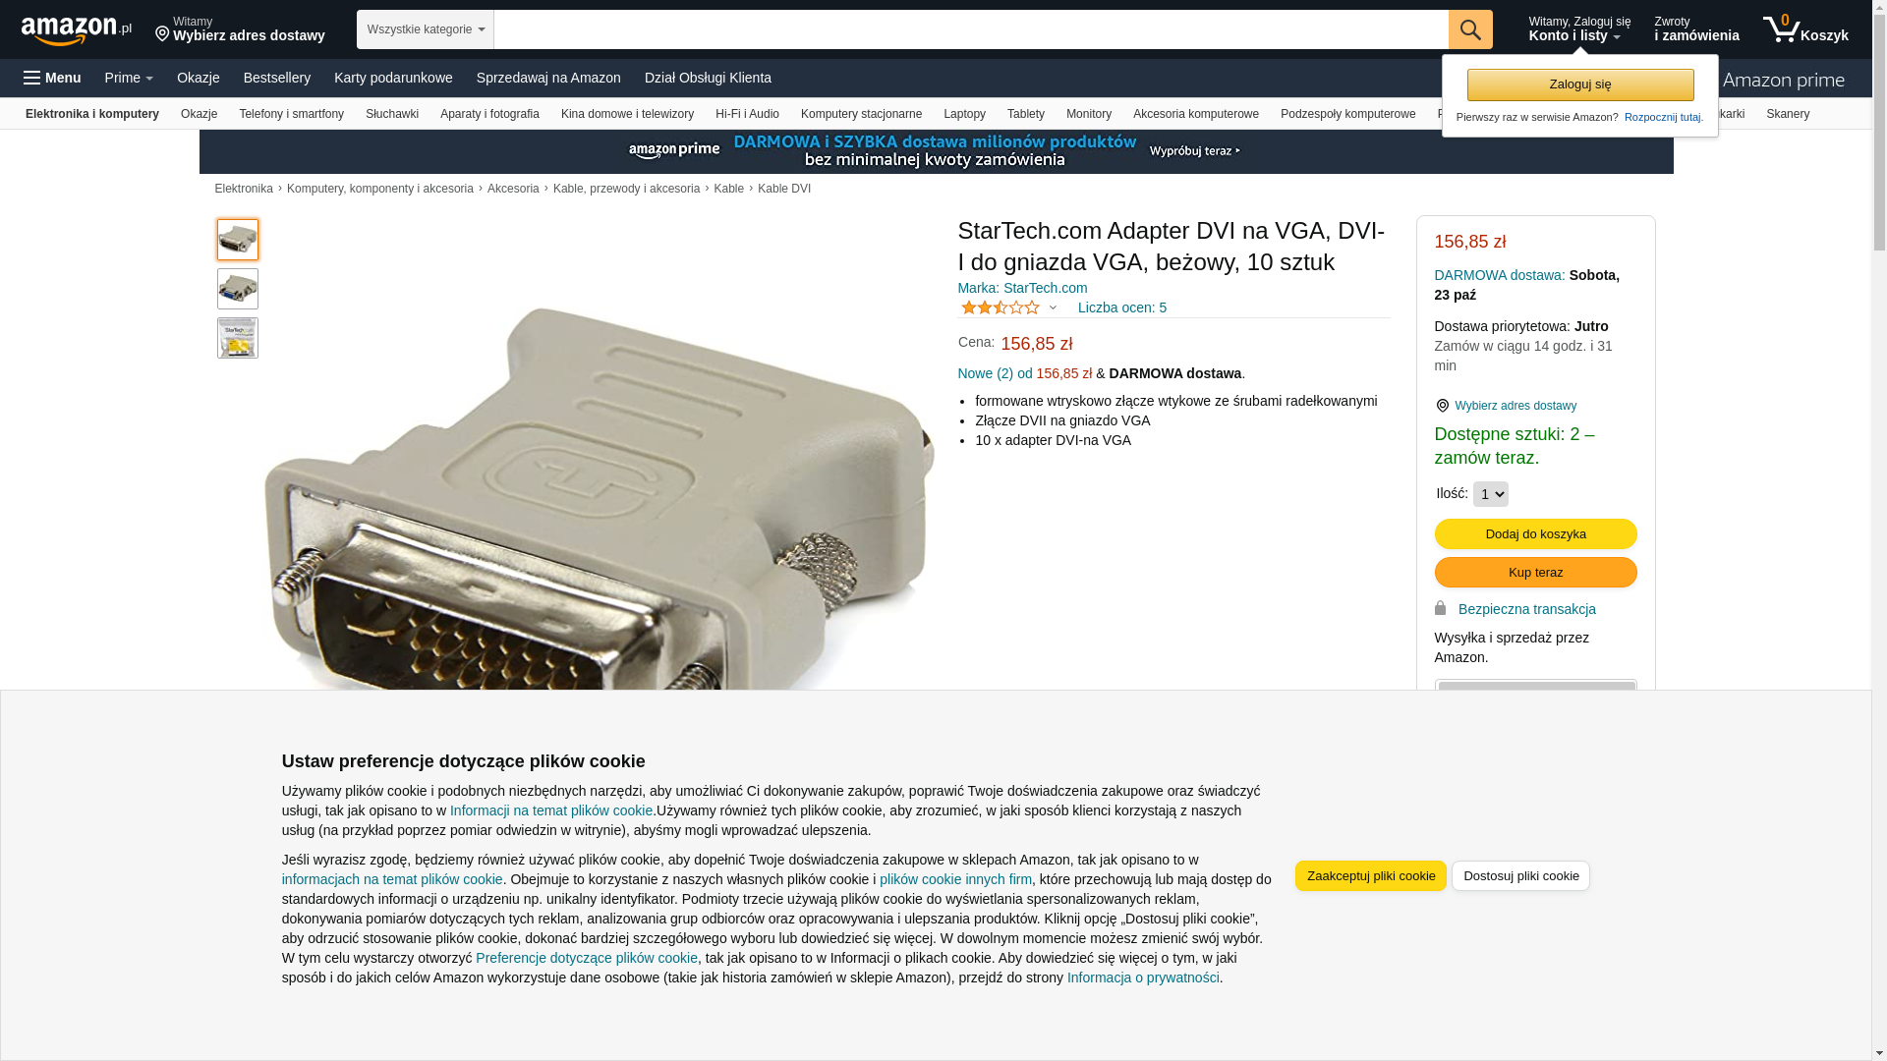Select the second product thumbnail
The height and width of the screenshot is (1061, 1887).
point(238,289)
